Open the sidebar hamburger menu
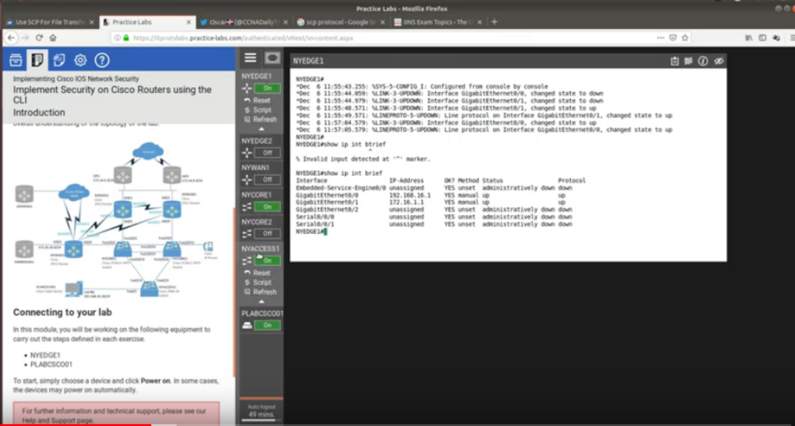795x426 pixels. [249, 57]
